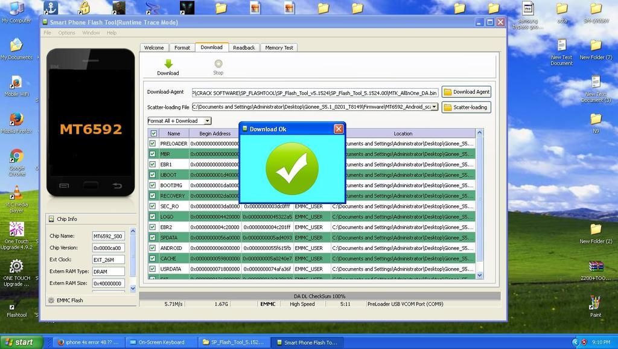This screenshot has width=618, height=349.
Task: Click the EMMC Flash gear icon
Action: [x=51, y=300]
